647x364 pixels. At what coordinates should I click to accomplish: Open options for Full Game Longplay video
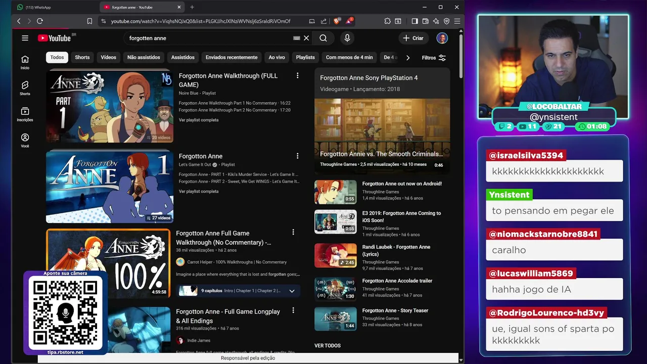[x=293, y=311]
